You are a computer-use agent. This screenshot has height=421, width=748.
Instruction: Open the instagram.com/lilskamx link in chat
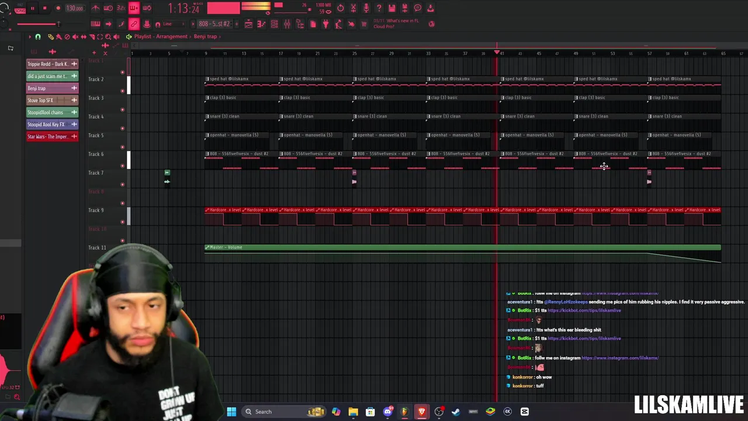pos(620,358)
